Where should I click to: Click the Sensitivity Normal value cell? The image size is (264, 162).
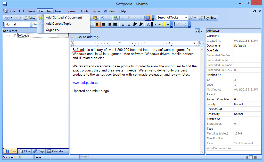click(x=247, y=114)
